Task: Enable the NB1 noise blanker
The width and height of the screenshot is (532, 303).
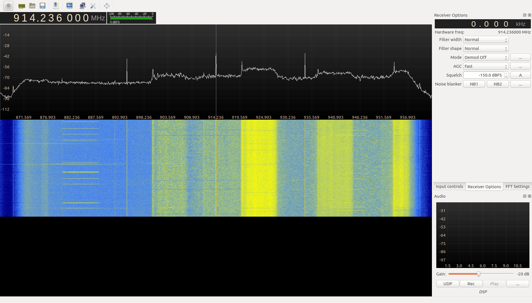Action: [474, 84]
